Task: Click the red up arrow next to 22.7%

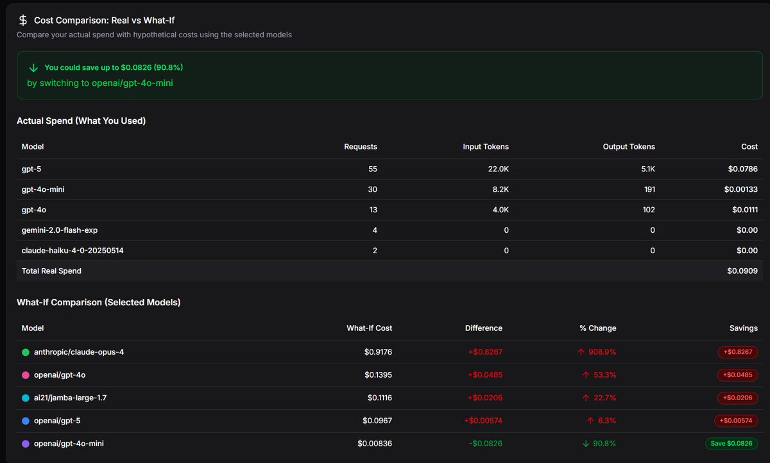Action: [x=586, y=398]
